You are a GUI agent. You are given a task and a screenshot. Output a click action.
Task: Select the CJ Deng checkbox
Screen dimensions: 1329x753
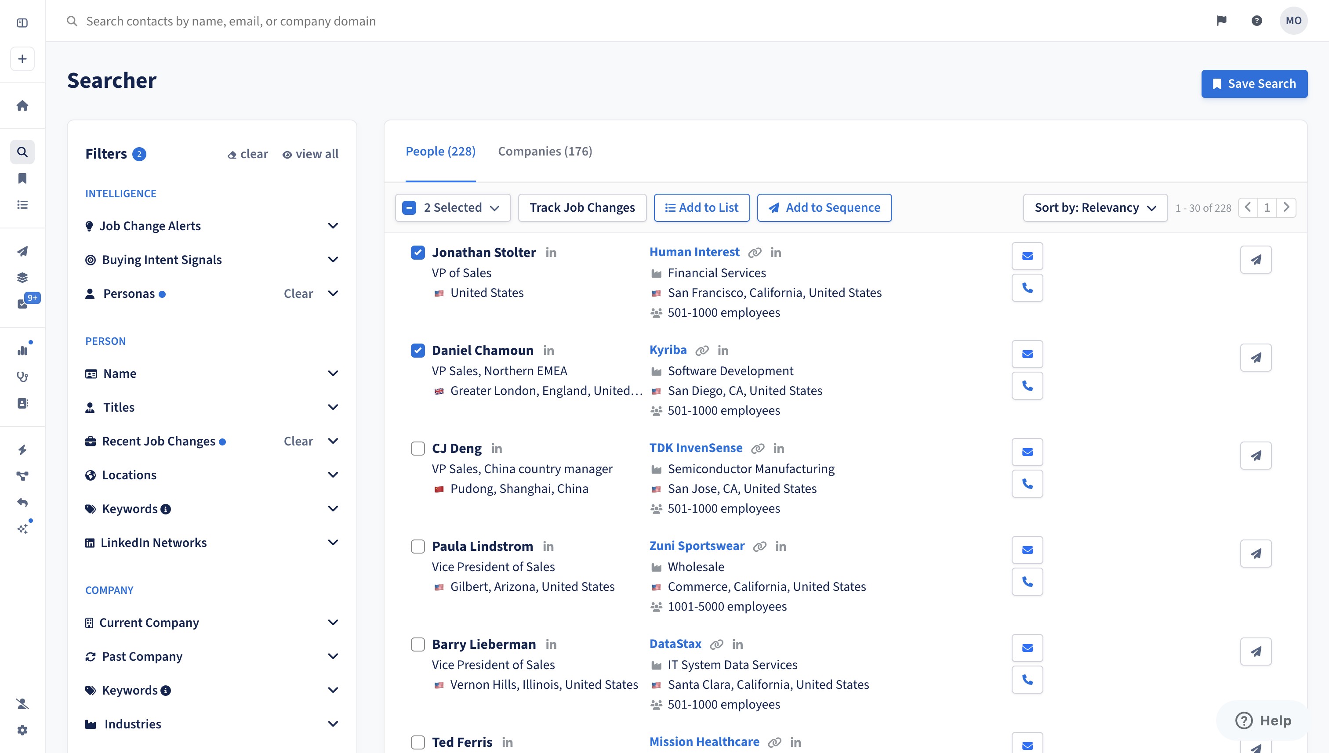pos(418,449)
